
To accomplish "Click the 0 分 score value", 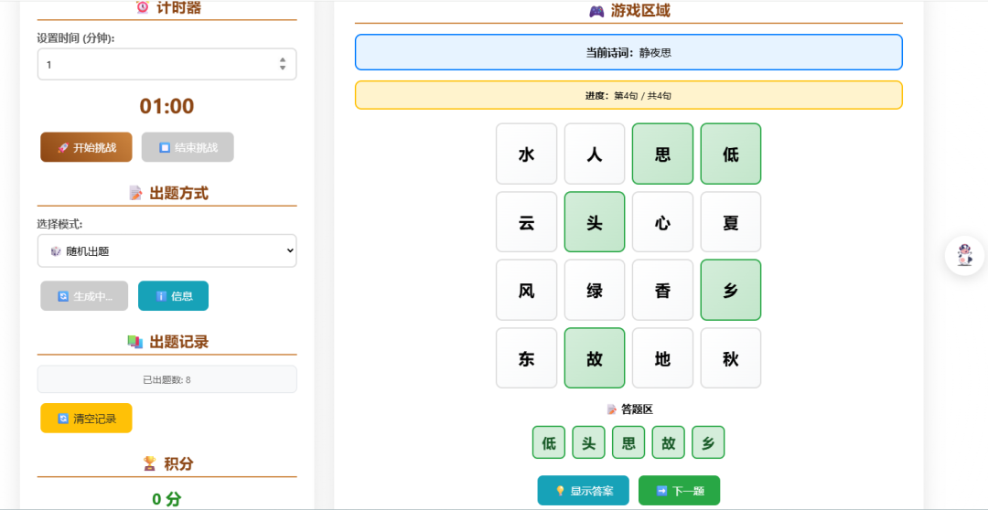I will pos(167,499).
